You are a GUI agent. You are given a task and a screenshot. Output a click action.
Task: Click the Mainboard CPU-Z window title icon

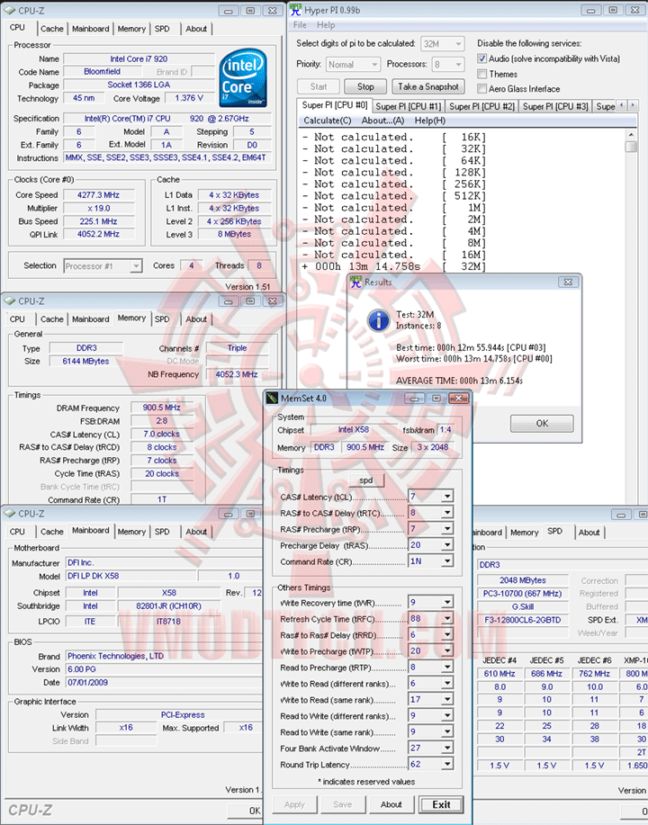pyautogui.click(x=9, y=514)
